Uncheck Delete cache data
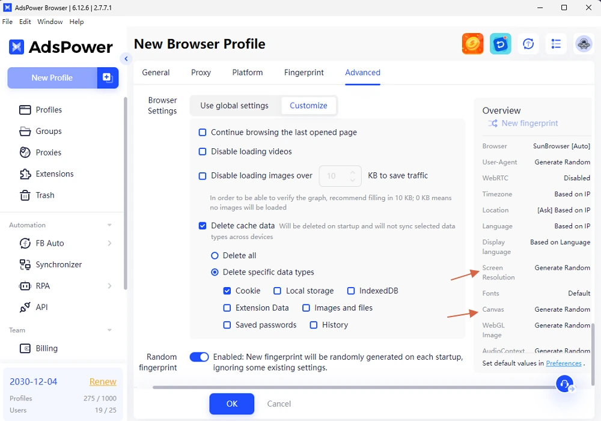601x421 pixels. pyautogui.click(x=203, y=226)
